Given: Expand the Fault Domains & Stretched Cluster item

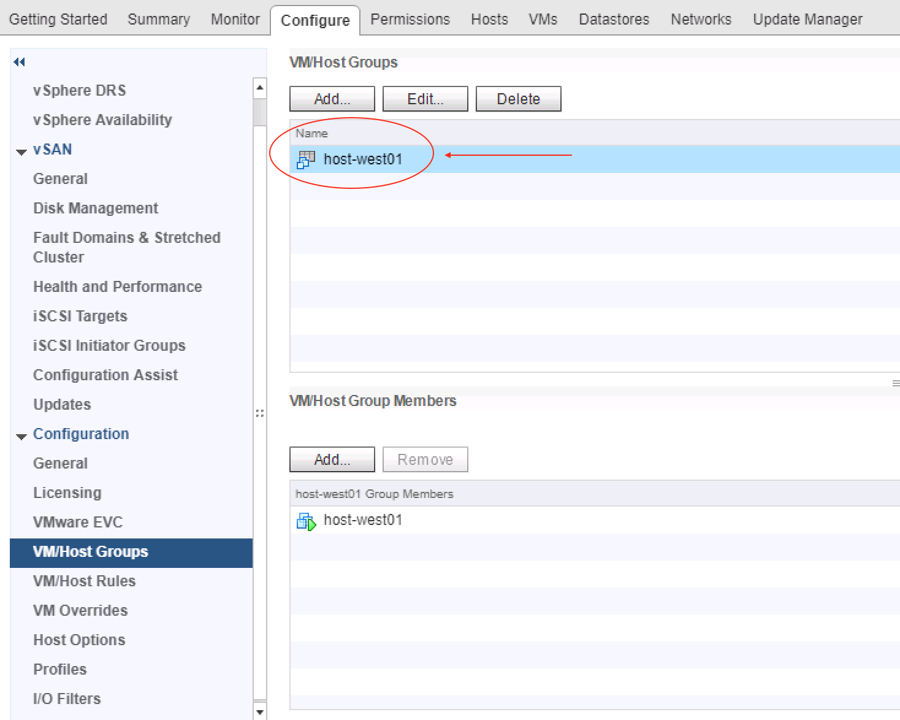Looking at the screenshot, I should 126,247.
